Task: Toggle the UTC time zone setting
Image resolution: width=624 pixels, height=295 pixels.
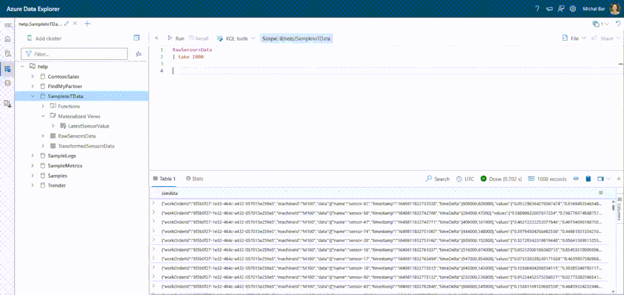Action: [465, 179]
